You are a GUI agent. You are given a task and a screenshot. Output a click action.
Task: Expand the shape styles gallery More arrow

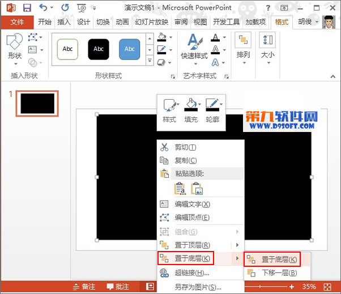point(150,61)
